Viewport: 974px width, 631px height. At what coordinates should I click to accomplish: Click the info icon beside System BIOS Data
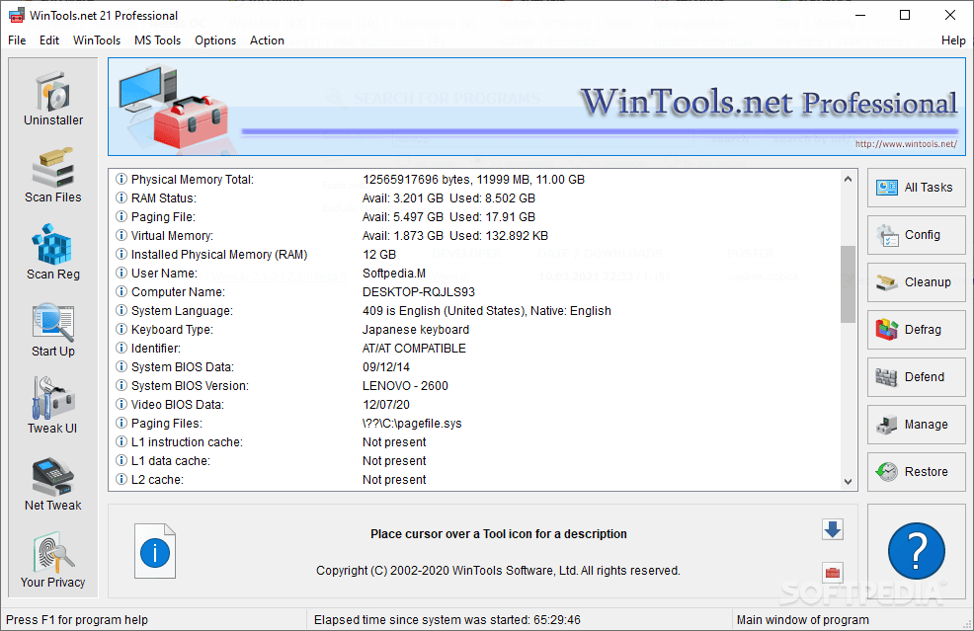122,367
